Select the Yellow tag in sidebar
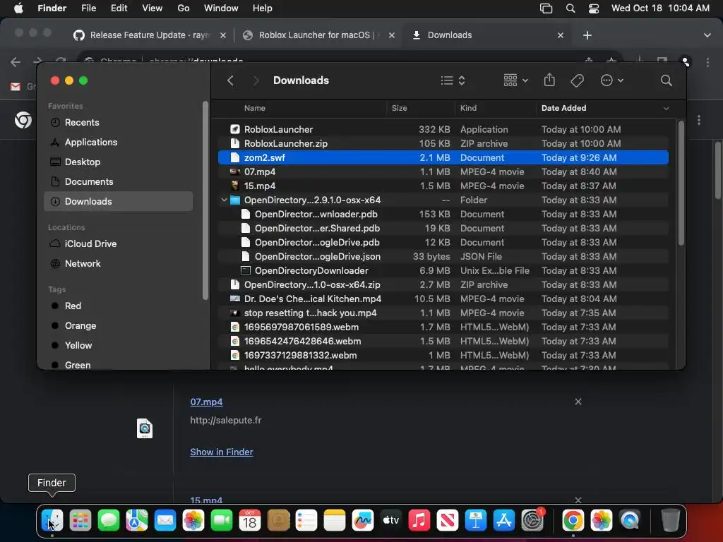The height and width of the screenshot is (542, 723). coord(118,346)
